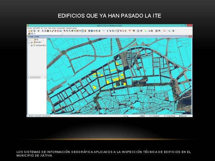Toggle the 46145_pdor05 layer checkbox
This screenshot has width=215, height=161.
point(32,45)
